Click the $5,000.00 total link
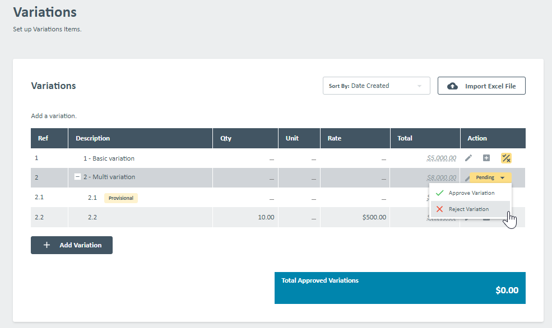The width and height of the screenshot is (552, 328). [441, 158]
